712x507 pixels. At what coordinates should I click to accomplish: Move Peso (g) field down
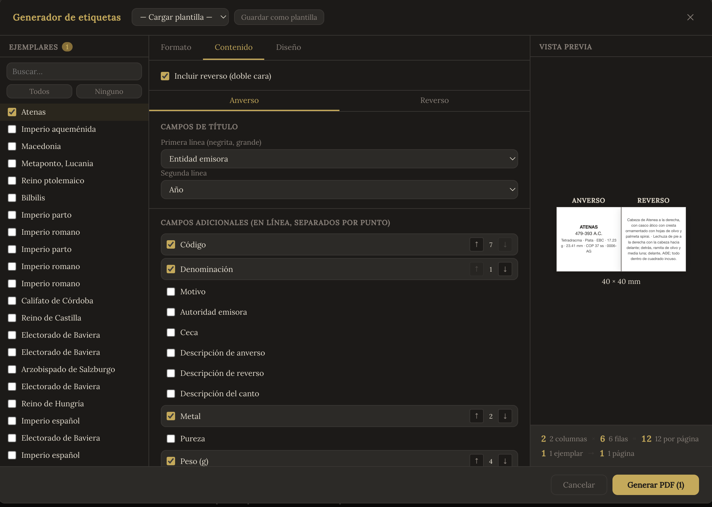point(505,461)
